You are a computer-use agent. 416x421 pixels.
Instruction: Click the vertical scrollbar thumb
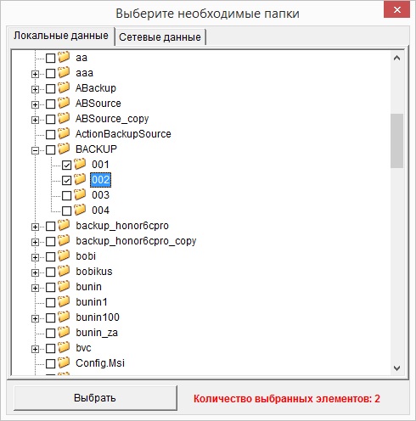click(396, 141)
